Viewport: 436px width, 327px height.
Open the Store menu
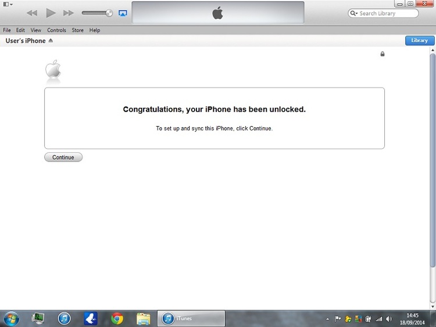pyautogui.click(x=77, y=30)
